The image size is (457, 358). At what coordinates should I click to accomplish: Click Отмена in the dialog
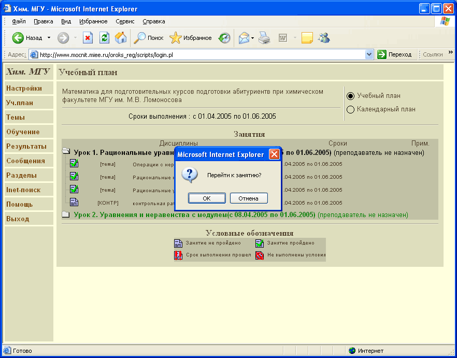click(x=249, y=198)
